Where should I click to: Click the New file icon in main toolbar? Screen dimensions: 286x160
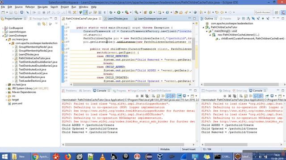3,12
